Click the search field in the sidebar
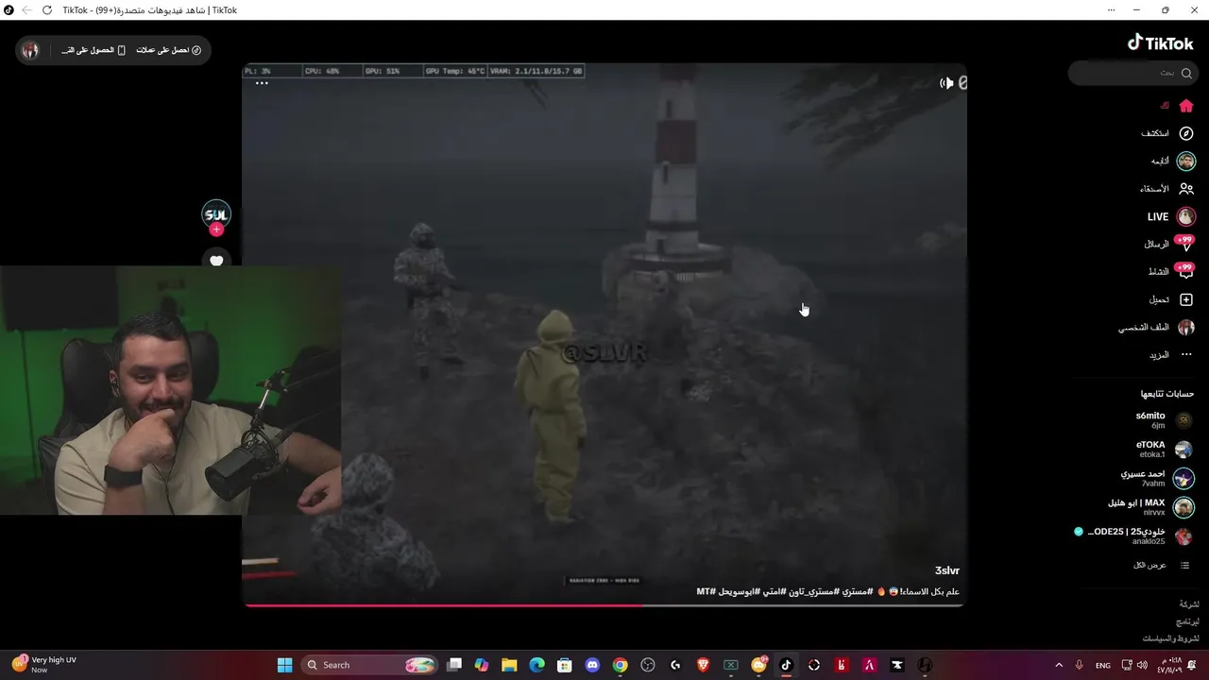The image size is (1209, 680). tap(1132, 73)
